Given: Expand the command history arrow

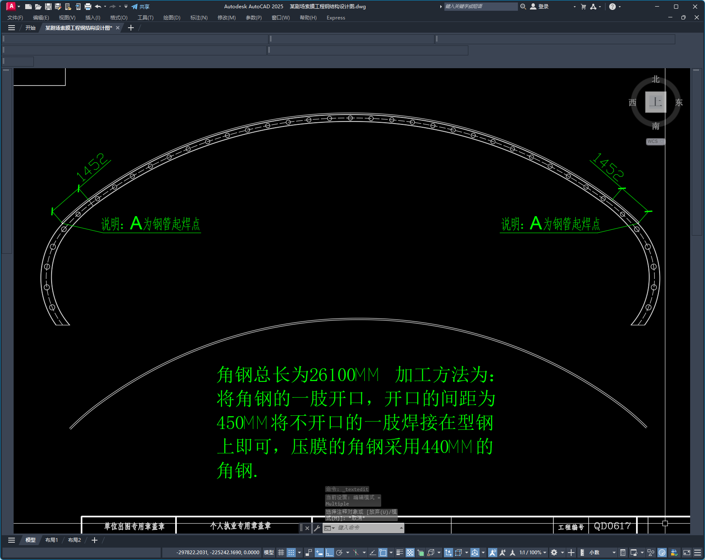Looking at the screenshot, I should coord(401,528).
